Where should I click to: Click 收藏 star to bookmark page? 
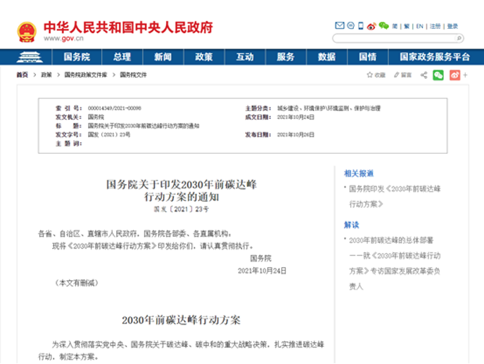click(376, 74)
